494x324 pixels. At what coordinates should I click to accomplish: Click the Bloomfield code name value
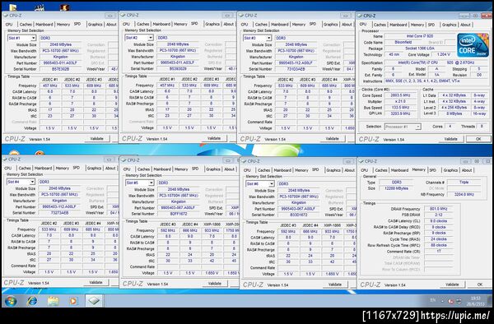point(403,42)
